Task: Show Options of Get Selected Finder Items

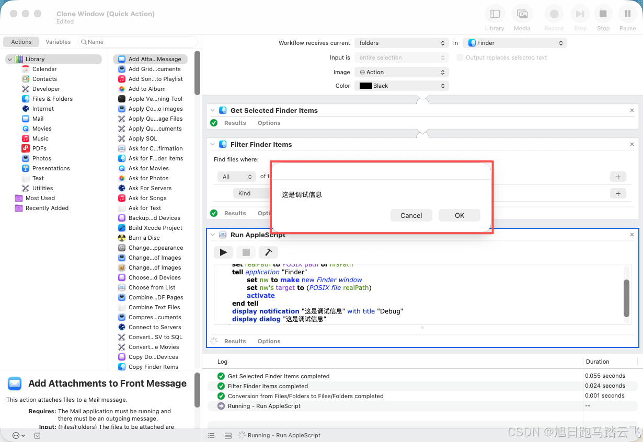Action: (x=269, y=123)
